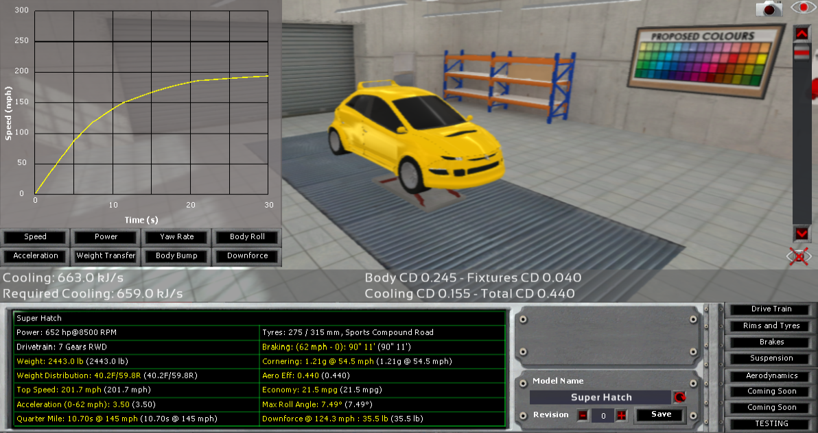Open the Brakes section
Image resolution: width=818 pixels, height=433 pixels.
tap(771, 343)
